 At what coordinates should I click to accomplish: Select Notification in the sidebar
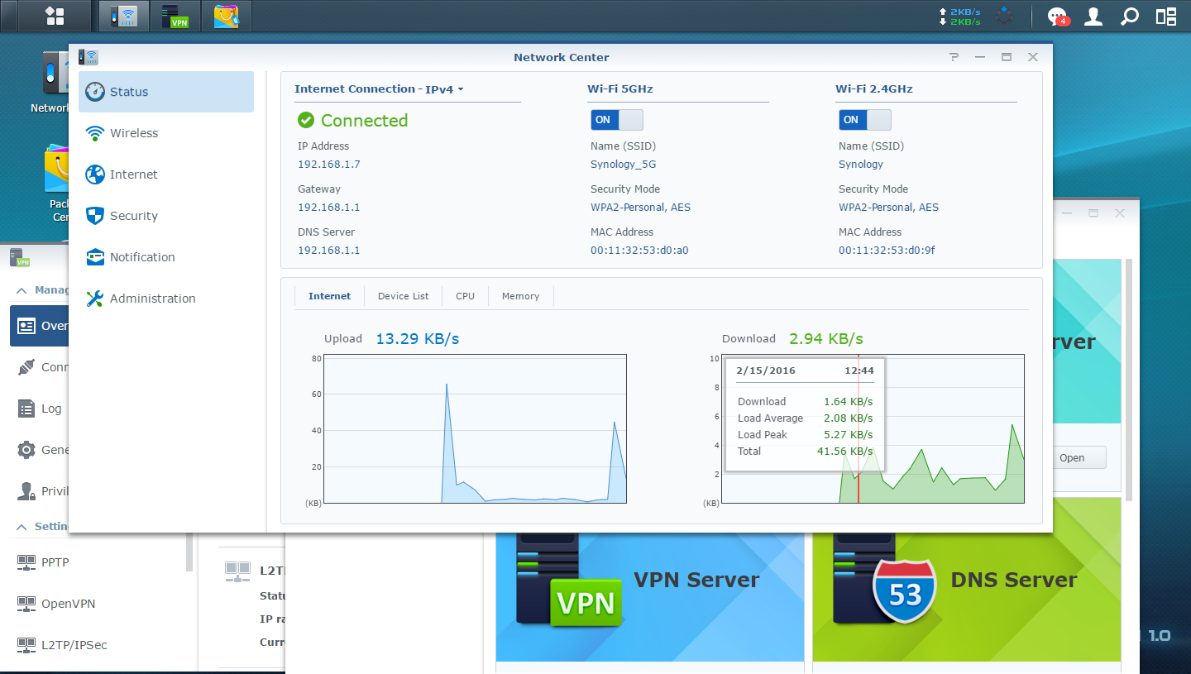(166, 257)
